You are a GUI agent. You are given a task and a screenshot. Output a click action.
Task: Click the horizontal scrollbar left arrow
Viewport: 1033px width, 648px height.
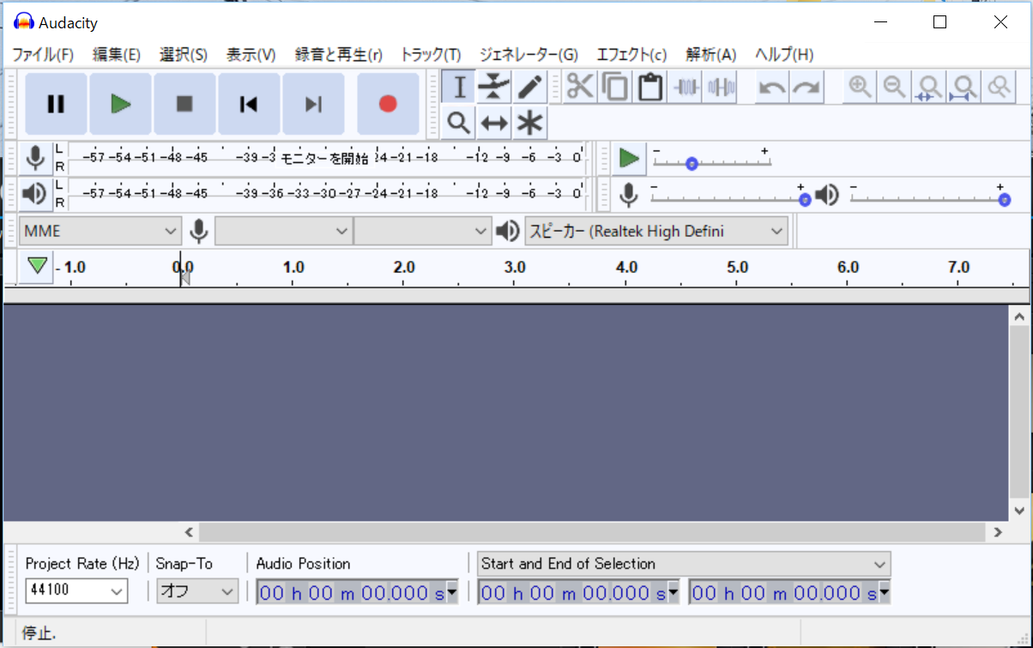pyautogui.click(x=190, y=532)
